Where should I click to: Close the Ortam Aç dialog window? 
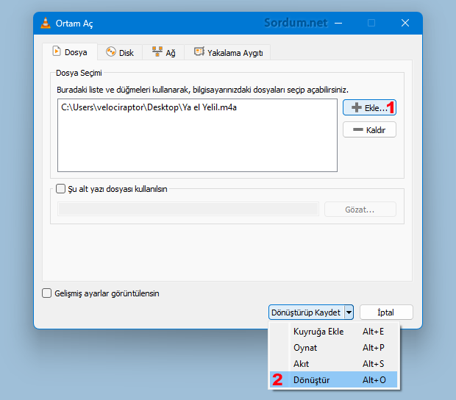[405, 23]
